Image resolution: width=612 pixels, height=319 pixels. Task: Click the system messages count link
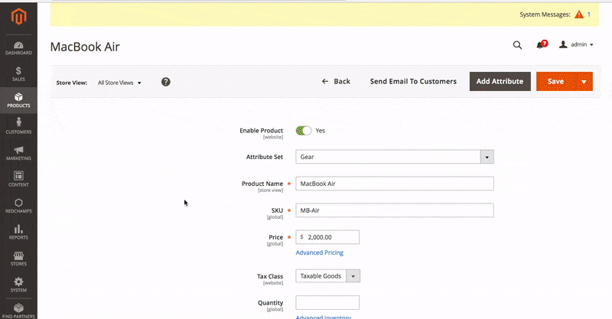[589, 15]
